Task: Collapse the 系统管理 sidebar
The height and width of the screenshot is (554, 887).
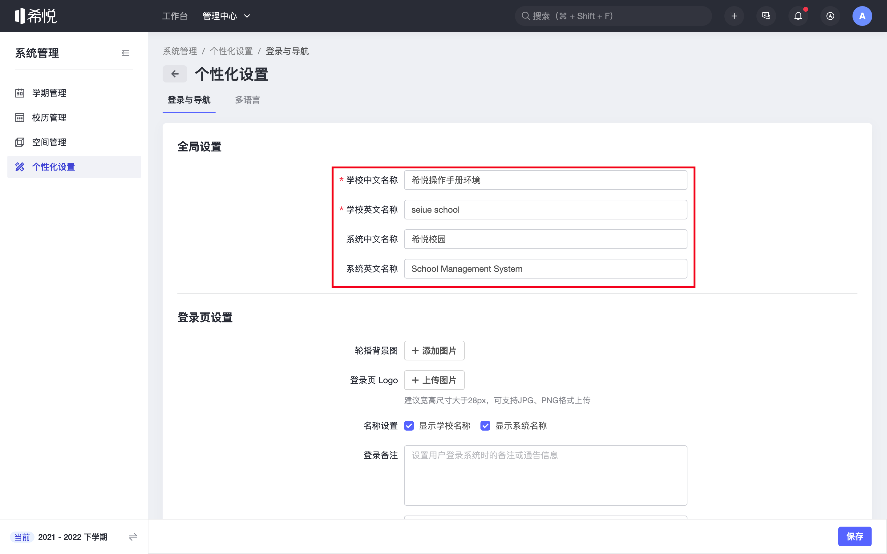Action: pyautogui.click(x=125, y=53)
